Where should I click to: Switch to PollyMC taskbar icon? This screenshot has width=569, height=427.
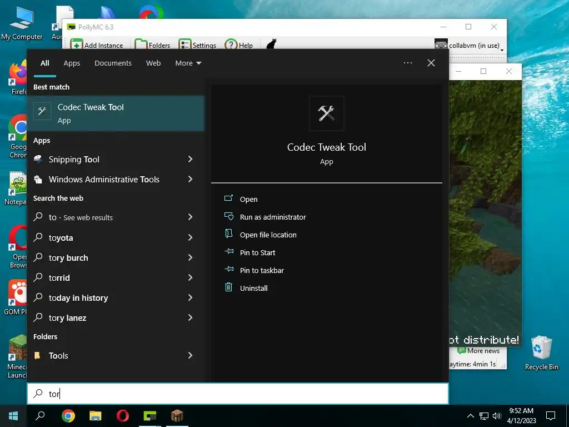click(150, 416)
